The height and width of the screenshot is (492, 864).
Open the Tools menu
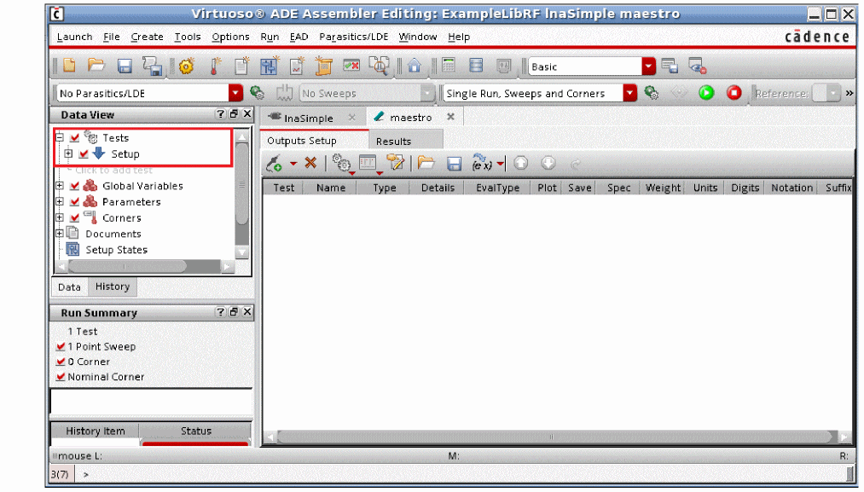tap(188, 37)
